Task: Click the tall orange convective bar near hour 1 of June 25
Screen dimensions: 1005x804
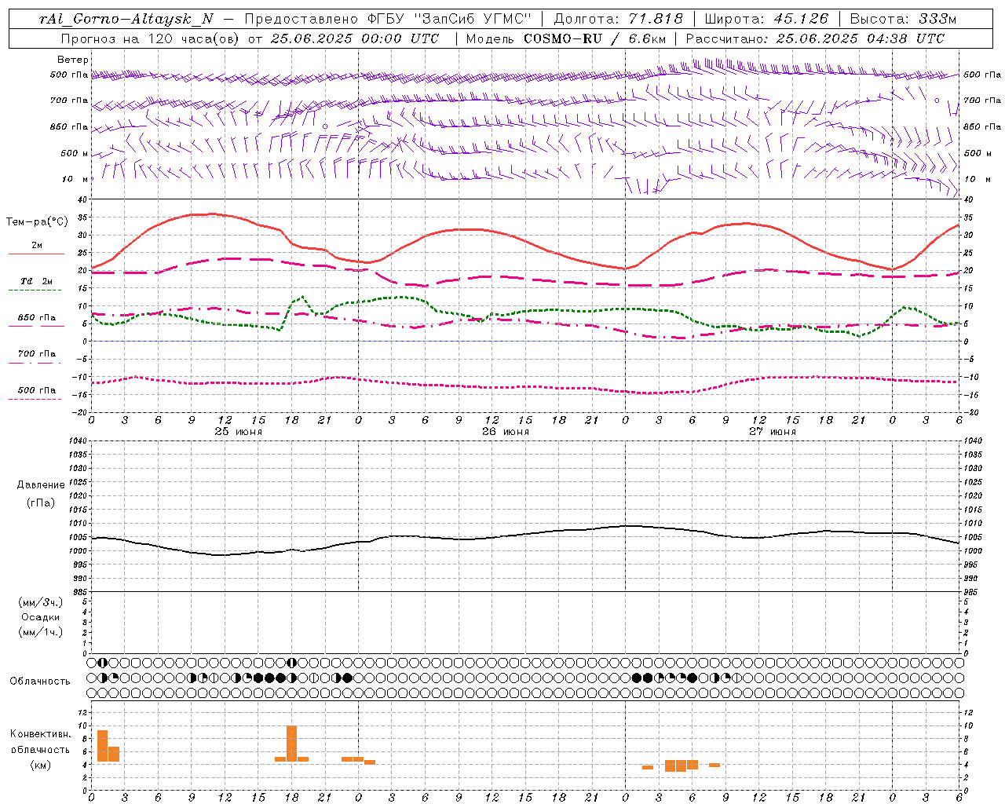Action: tap(102, 746)
